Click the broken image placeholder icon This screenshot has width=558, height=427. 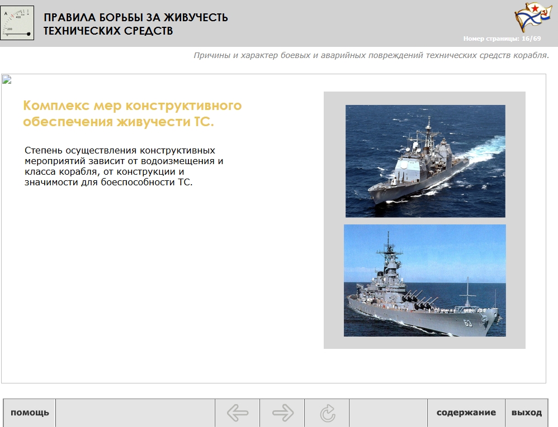pyautogui.click(x=7, y=79)
